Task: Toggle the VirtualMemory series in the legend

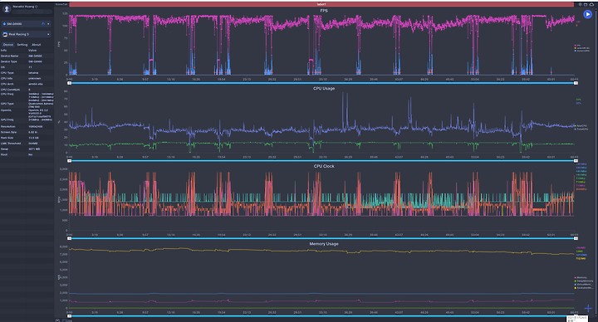Action: 584,285
